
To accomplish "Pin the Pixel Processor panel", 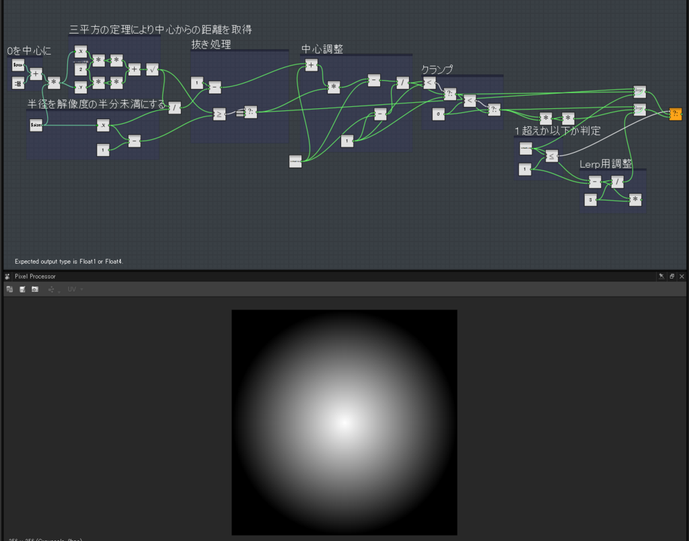I will coord(661,276).
